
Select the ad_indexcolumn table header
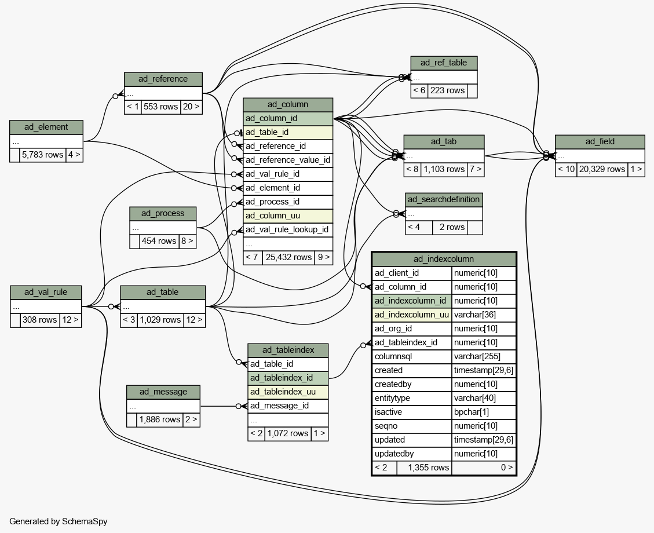coord(443,259)
